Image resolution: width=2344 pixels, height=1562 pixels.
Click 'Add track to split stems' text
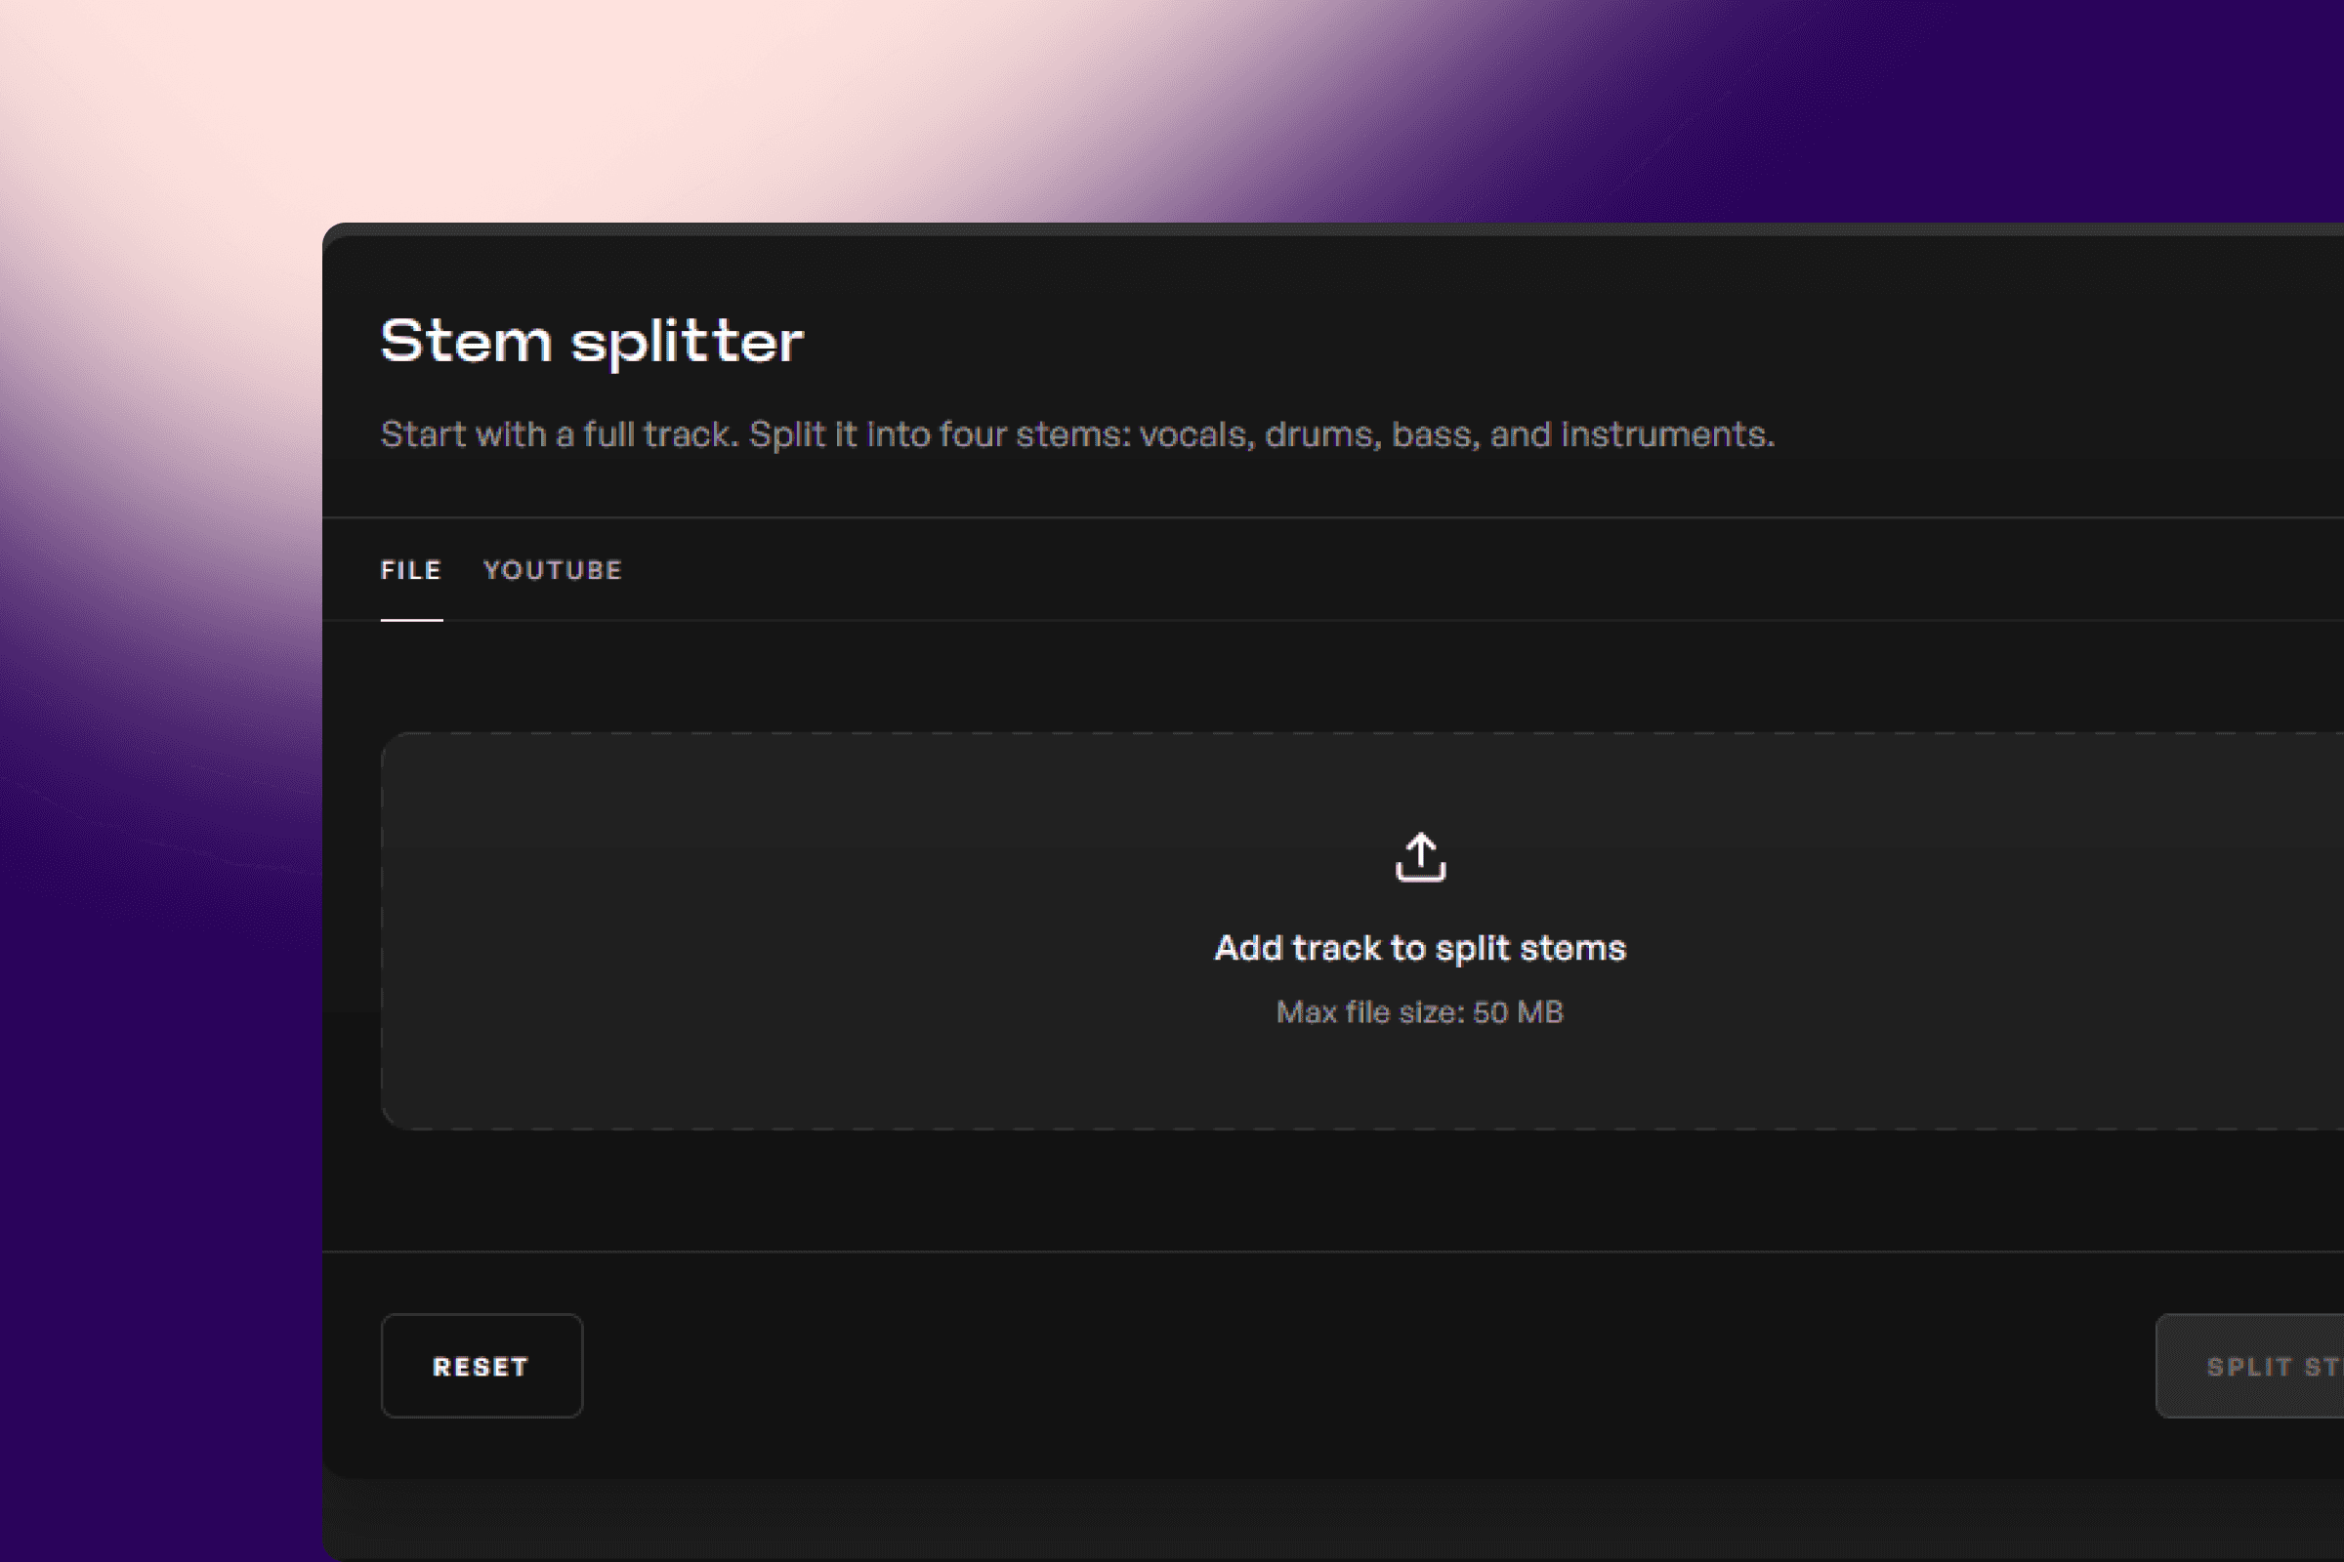pos(1419,947)
